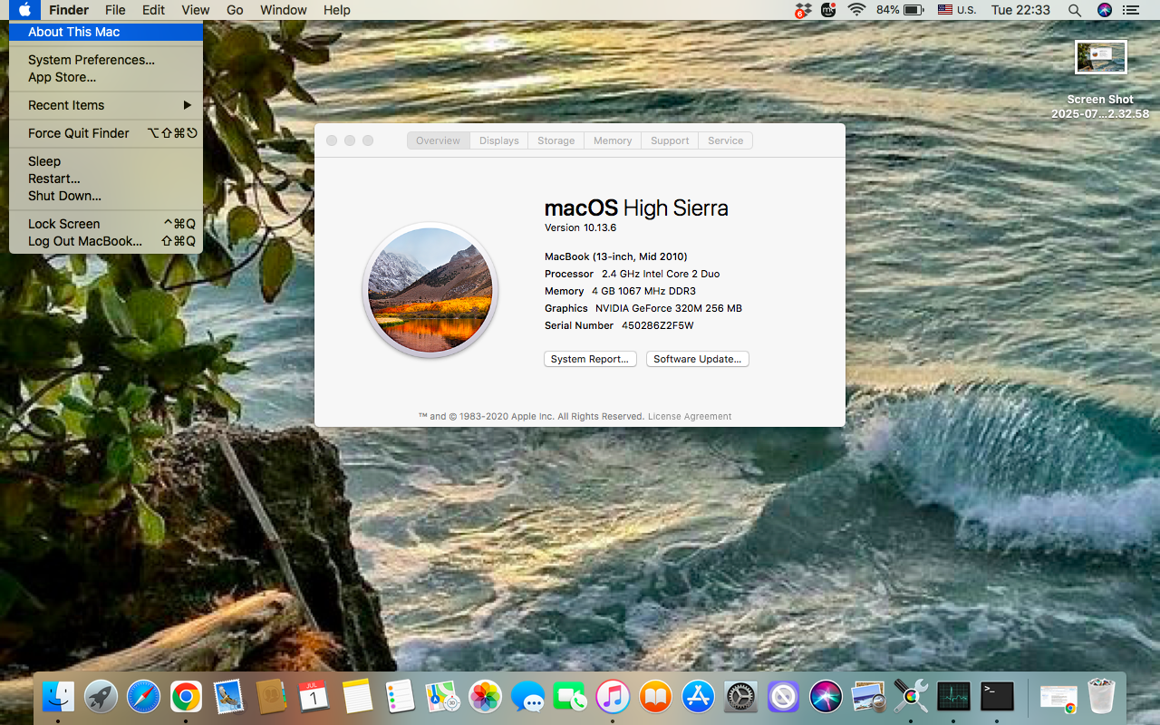Viewport: 1160px width, 725px height.
Task: Open Terminal from the Dock
Action: [995, 696]
